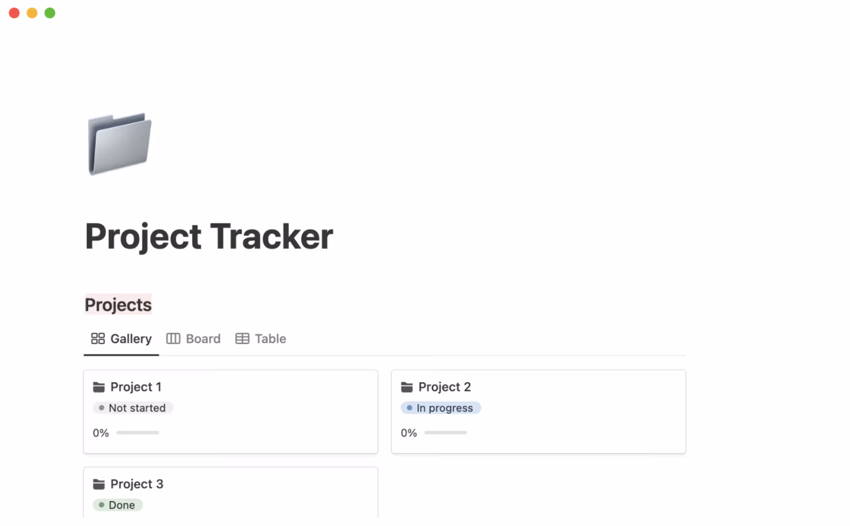This screenshot has height=526, width=850.
Task: Click the Not started status tag
Action: (x=133, y=407)
